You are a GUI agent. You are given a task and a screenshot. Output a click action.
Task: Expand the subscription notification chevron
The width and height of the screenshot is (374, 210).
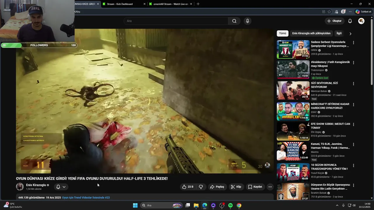64,187
